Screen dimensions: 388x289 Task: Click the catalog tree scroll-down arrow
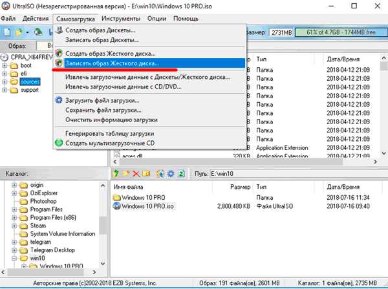coord(103,264)
